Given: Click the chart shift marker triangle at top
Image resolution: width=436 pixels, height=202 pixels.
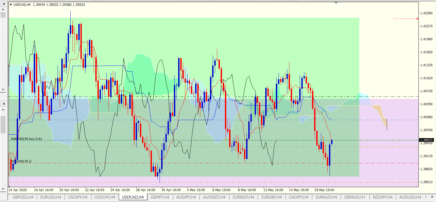Looking at the screenshot, I should pyautogui.click(x=336, y=3).
